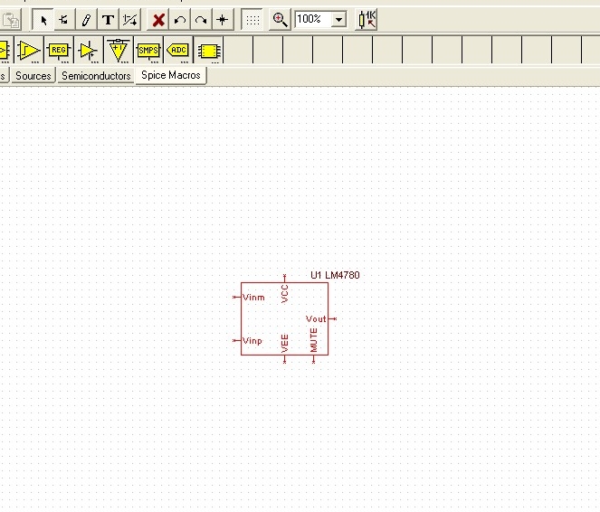Choose the last component (transistor) tool

click(64, 20)
